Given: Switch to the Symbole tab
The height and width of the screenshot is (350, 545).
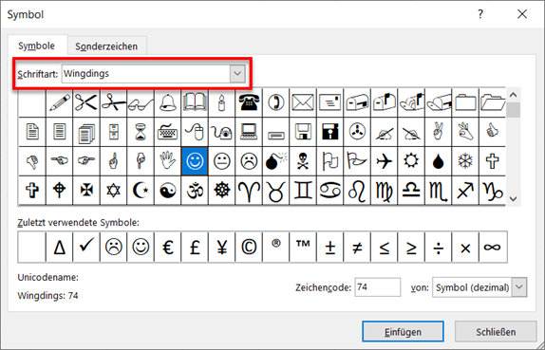Looking at the screenshot, I should 36,46.
